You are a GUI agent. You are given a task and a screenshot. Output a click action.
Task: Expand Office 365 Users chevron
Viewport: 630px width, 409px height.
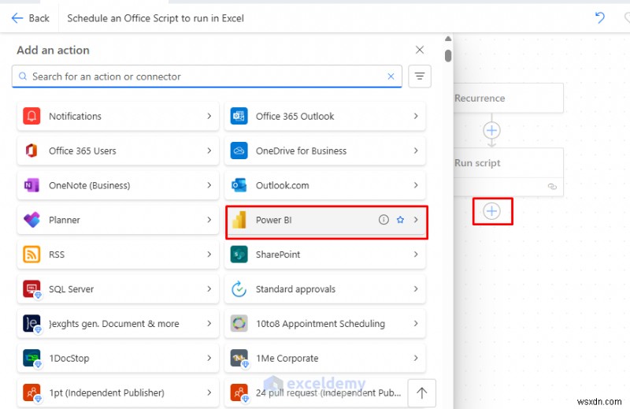209,151
